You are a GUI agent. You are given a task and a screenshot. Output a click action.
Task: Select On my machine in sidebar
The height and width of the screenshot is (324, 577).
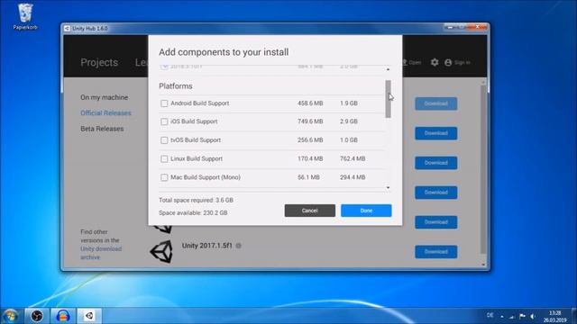pyautogui.click(x=105, y=97)
